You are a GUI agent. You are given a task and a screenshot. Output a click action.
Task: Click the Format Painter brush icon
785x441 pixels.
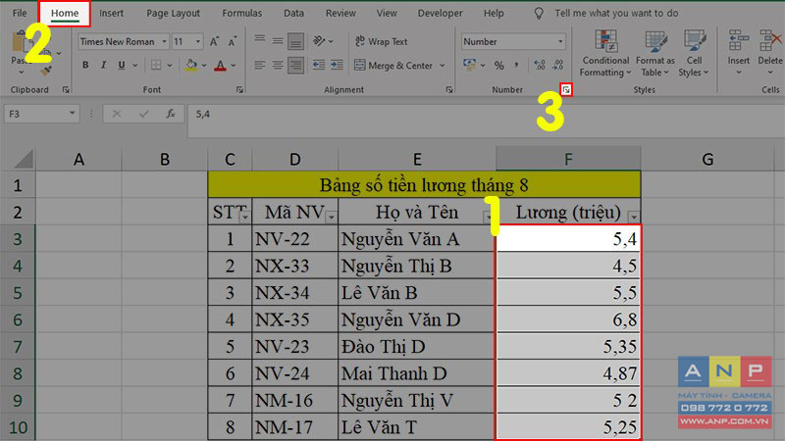(x=45, y=72)
